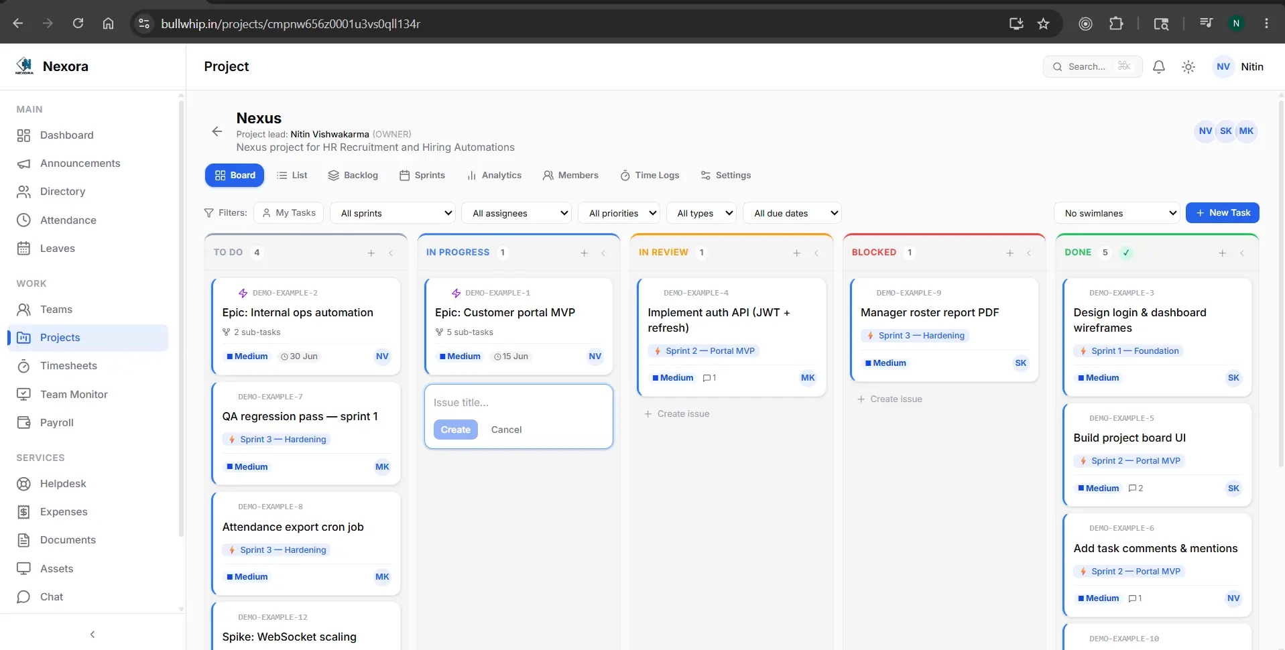Click the Issue title input field
Viewport: 1285px width, 650px height.
pos(519,403)
